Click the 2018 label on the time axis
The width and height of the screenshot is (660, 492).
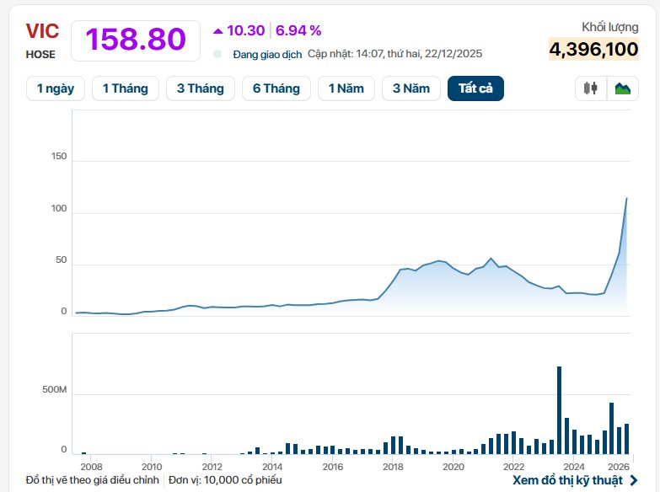[x=393, y=466]
